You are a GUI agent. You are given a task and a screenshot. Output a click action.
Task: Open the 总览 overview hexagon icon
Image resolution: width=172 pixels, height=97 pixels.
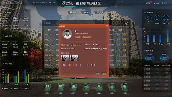(47, 86)
